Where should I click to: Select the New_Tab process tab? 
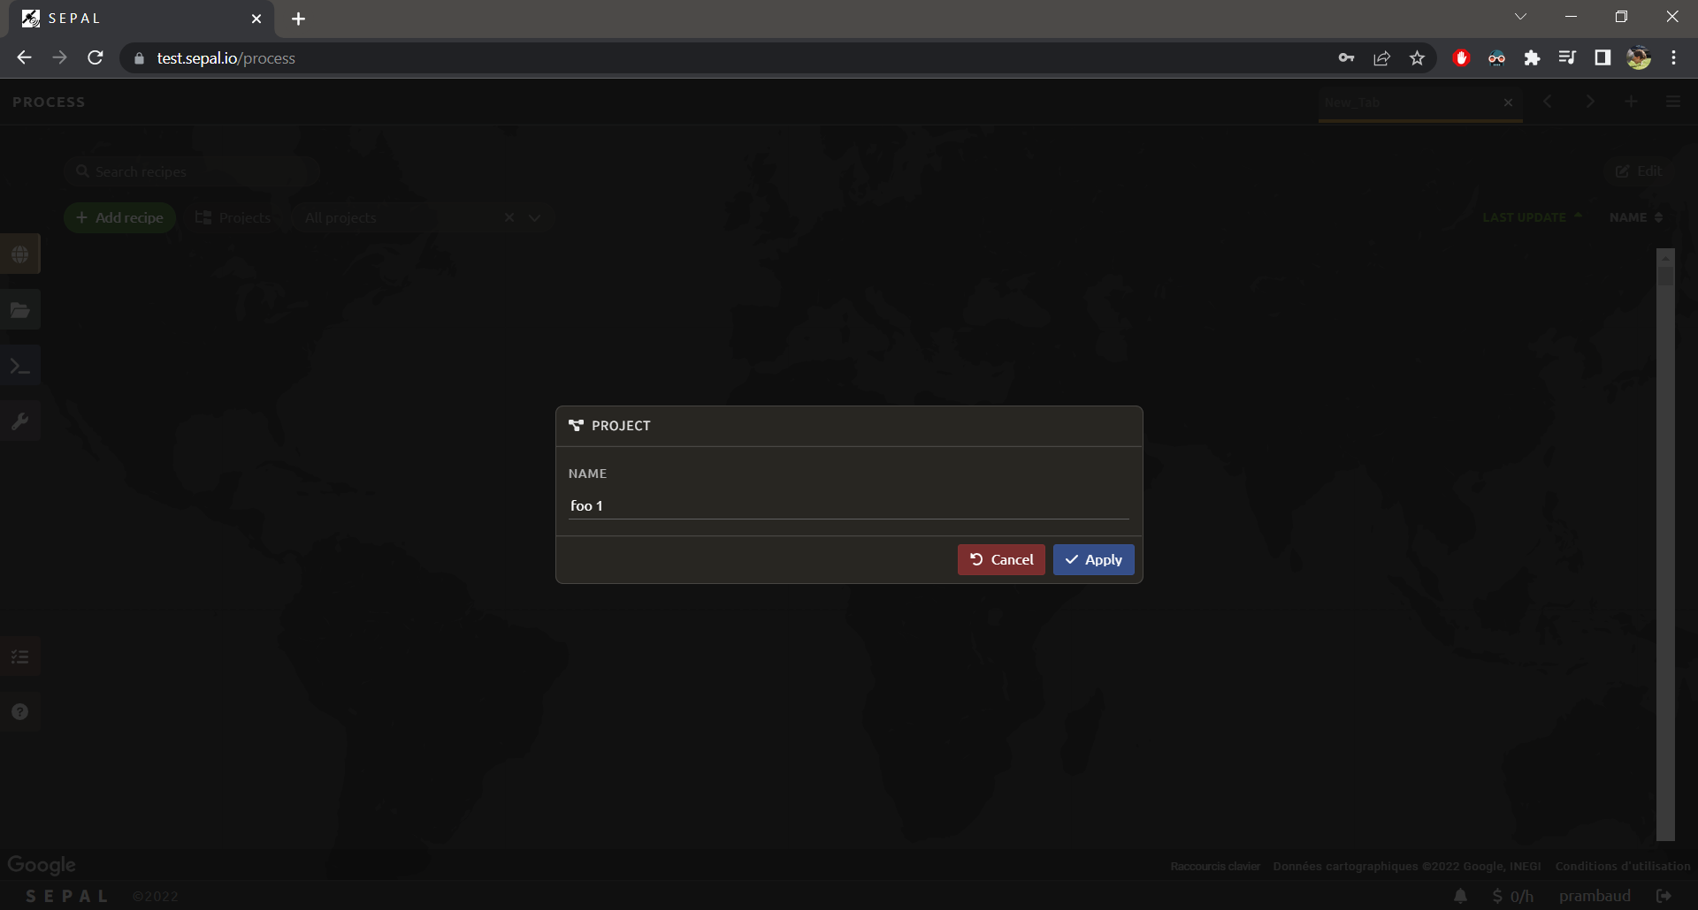(1406, 102)
